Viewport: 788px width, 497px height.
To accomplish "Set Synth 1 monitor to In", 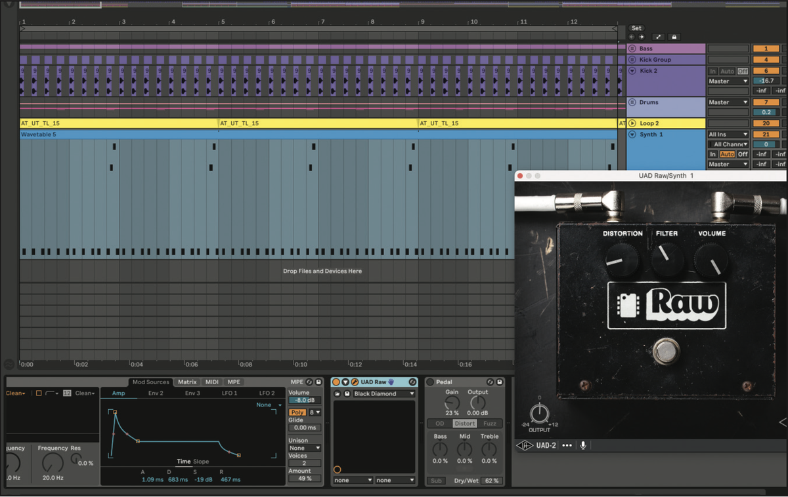I will tap(712, 154).
